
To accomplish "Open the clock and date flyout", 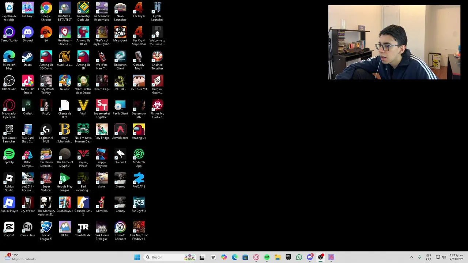I will point(457,257).
